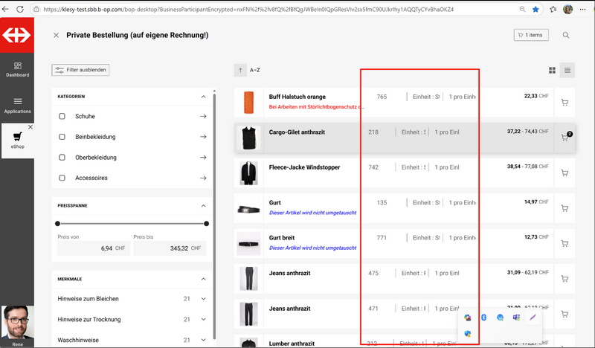Image resolution: width=595 pixels, height=348 pixels.
Task: Open the Cargo-Gilet anthrazit cart icon
Action: [x=565, y=138]
